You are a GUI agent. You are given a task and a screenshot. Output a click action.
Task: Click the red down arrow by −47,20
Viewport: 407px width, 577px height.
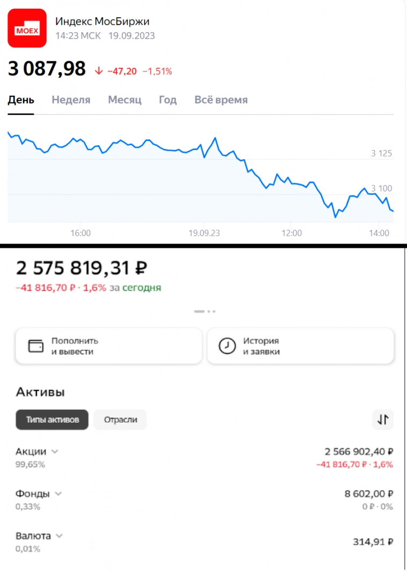click(98, 71)
